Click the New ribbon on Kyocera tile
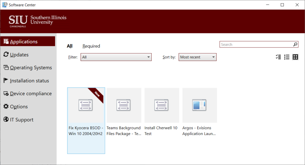This screenshot has width=305, height=165. (97, 94)
